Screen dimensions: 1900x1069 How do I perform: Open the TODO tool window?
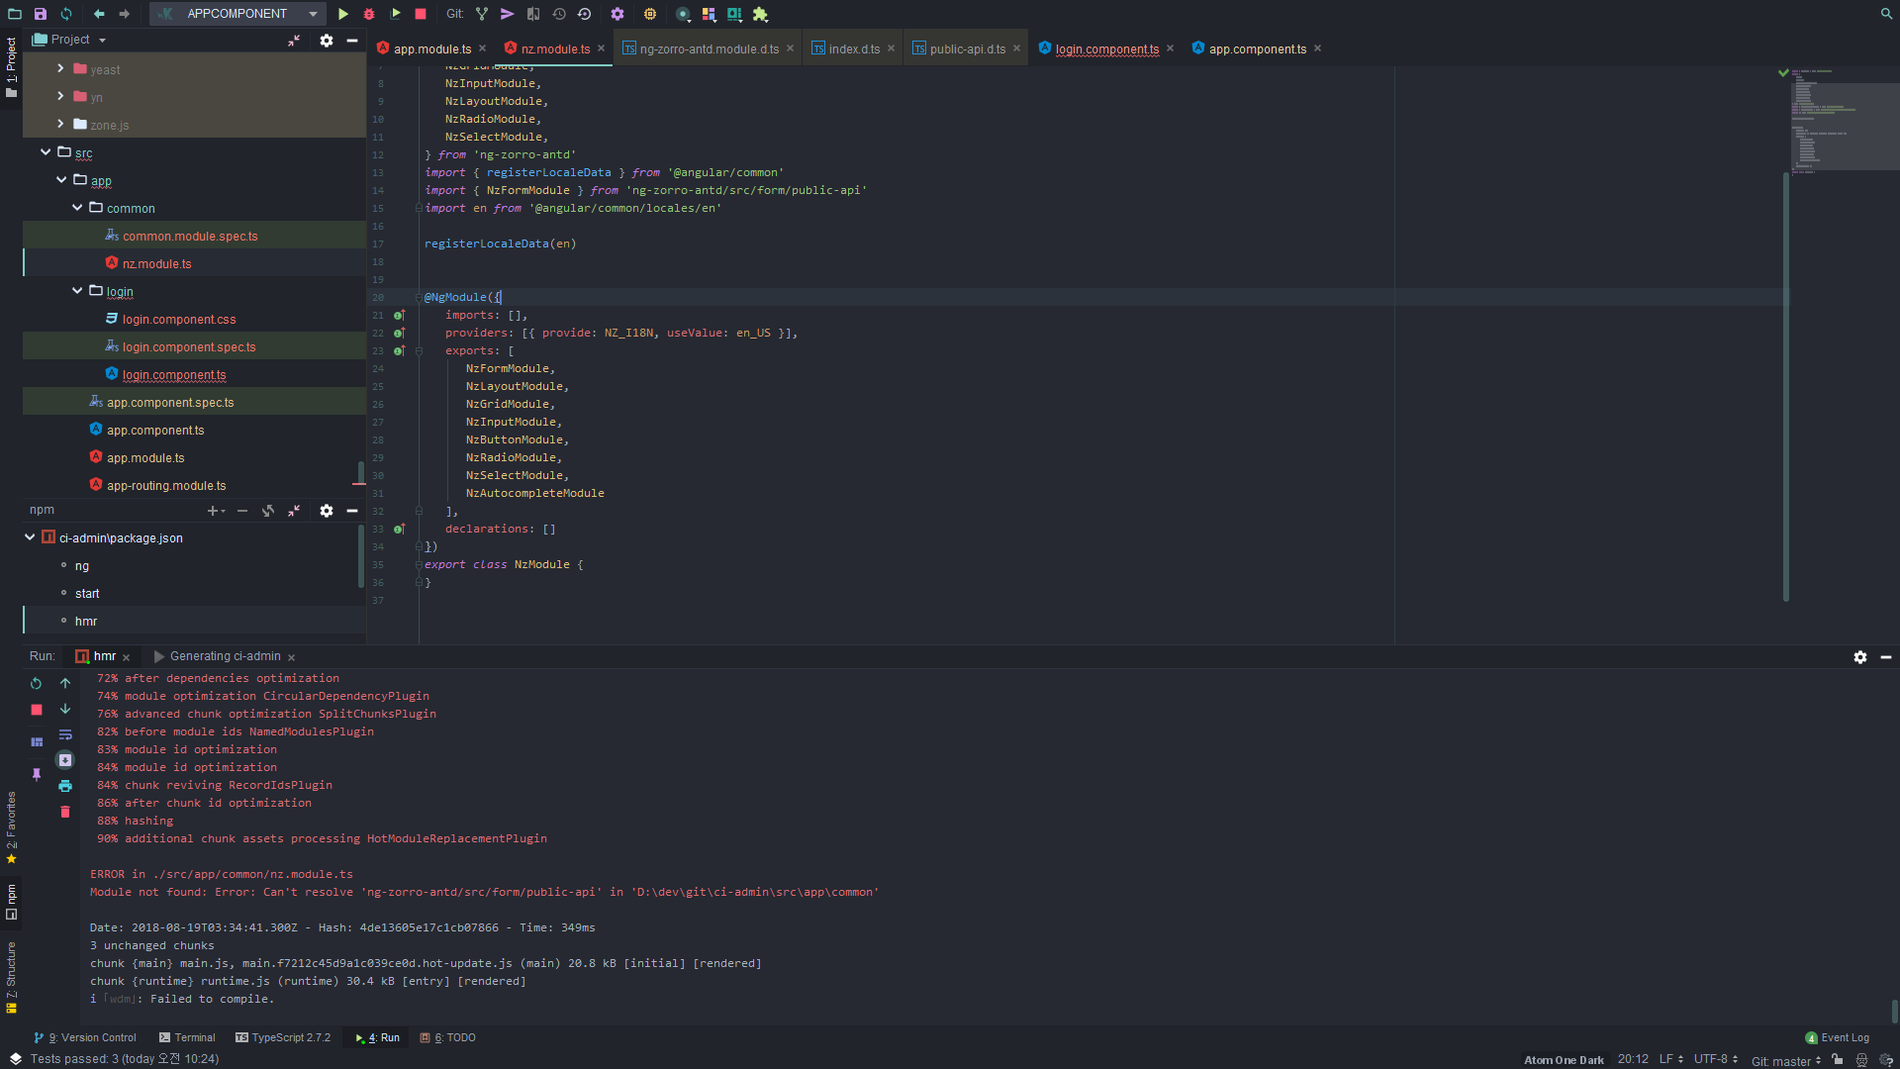(x=448, y=1038)
